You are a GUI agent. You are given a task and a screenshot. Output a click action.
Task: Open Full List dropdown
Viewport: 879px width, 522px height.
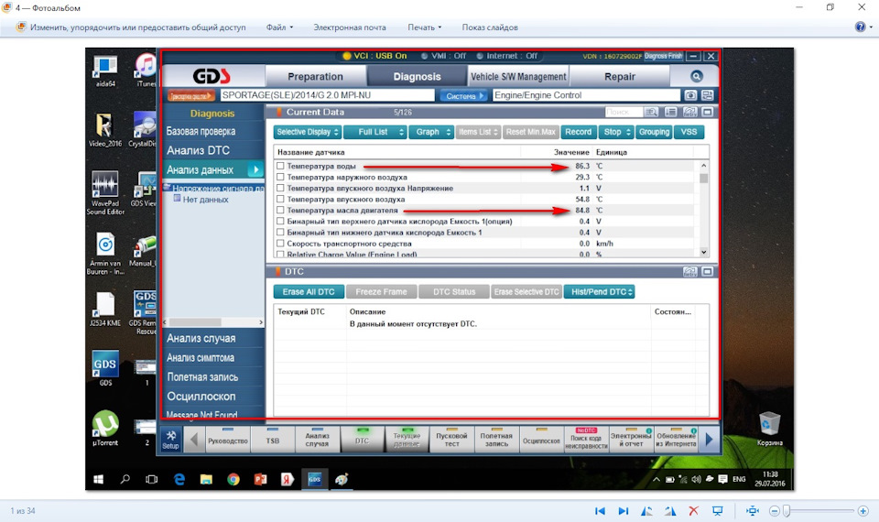click(x=374, y=132)
